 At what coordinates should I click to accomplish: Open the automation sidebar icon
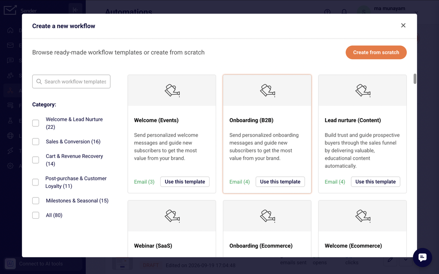click(x=10, y=91)
